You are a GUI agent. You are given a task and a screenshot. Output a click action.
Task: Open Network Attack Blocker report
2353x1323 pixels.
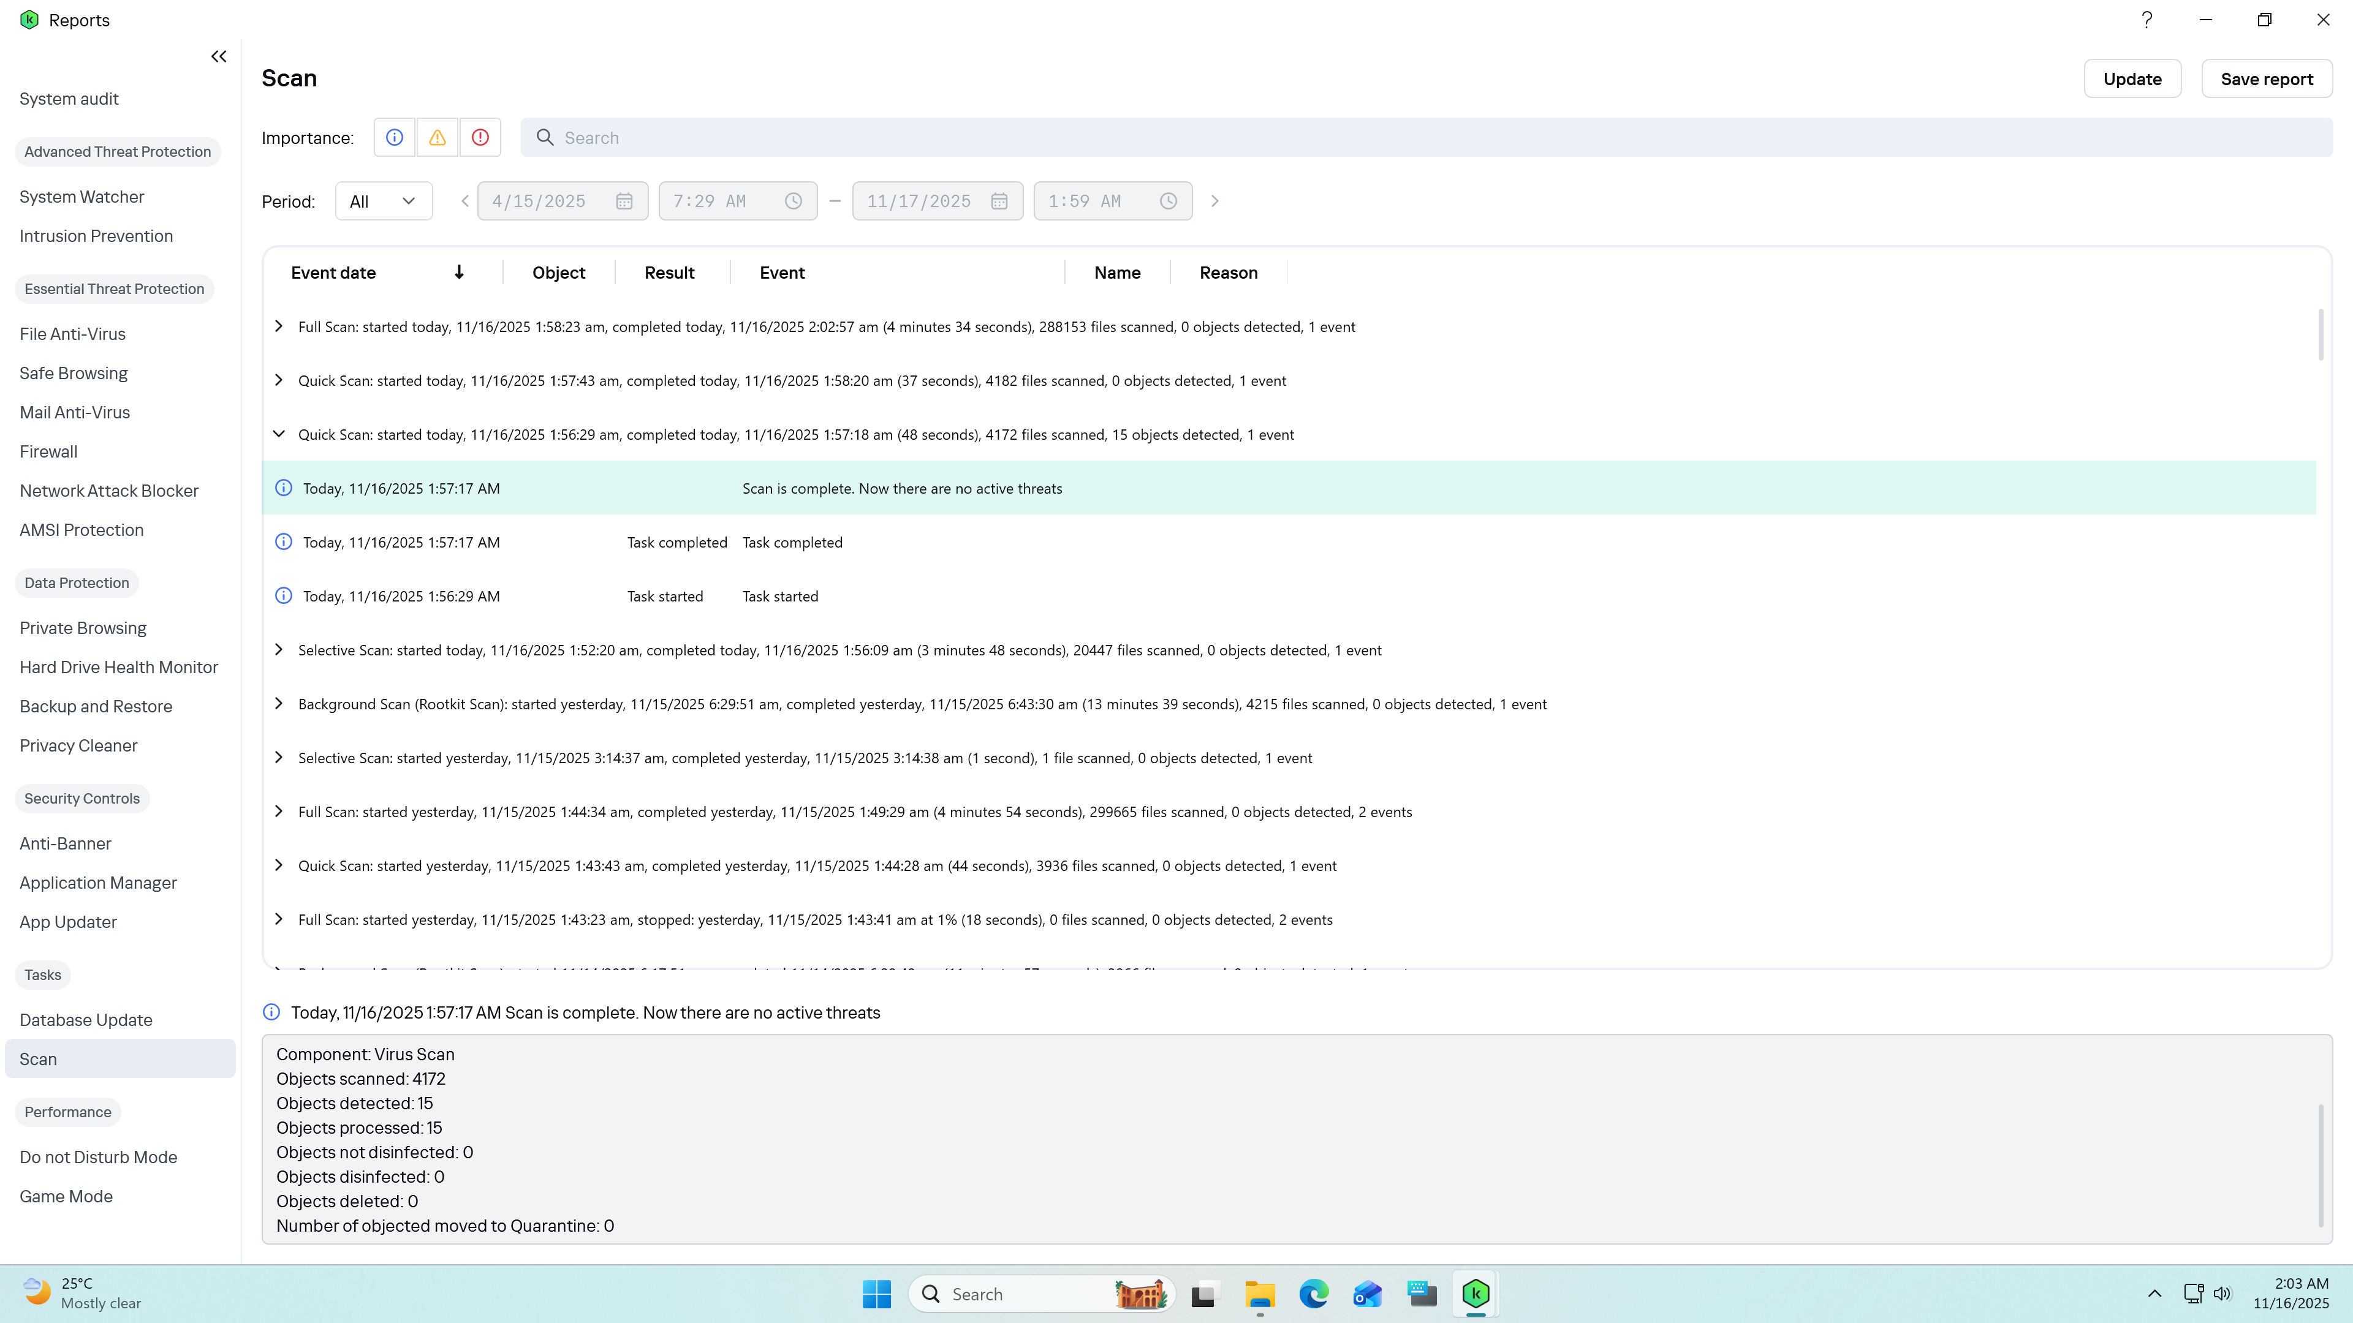tap(108, 491)
